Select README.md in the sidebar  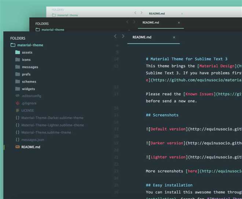pos(31,147)
